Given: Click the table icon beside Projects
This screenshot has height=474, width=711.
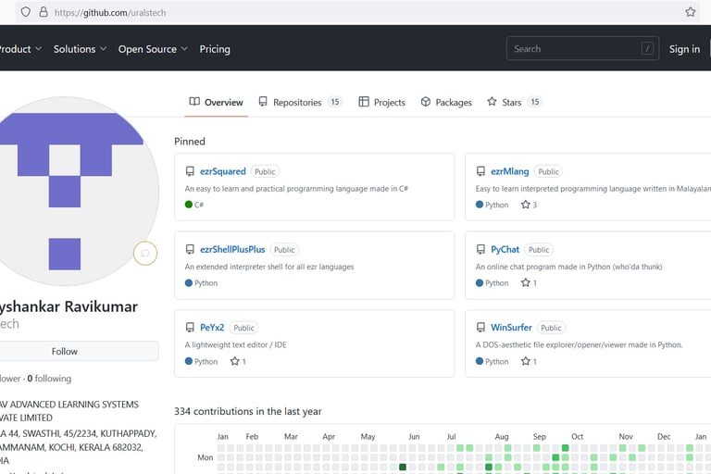Looking at the screenshot, I should click(x=364, y=102).
